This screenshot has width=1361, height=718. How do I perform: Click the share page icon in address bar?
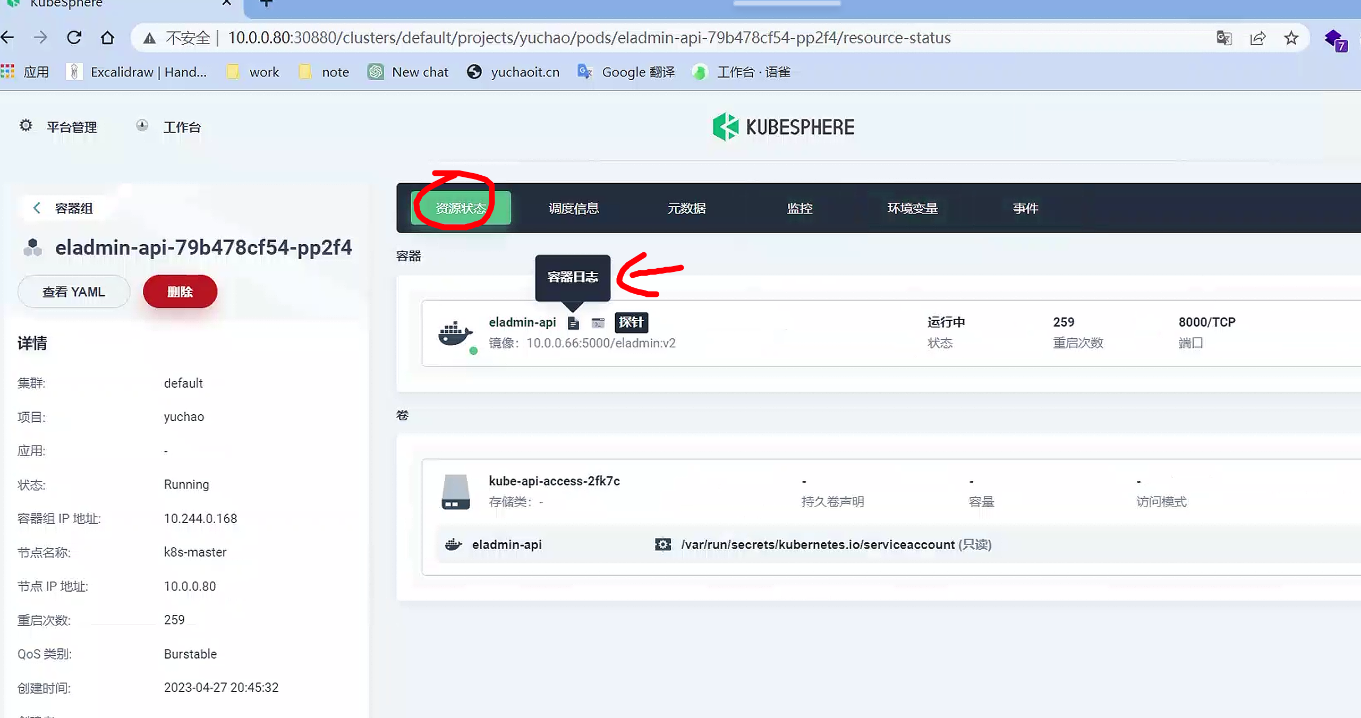[1257, 38]
